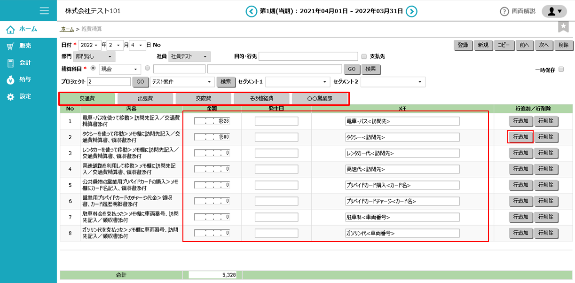Enable the 支払先 checkbox
The height and width of the screenshot is (283, 575).
coord(364,57)
